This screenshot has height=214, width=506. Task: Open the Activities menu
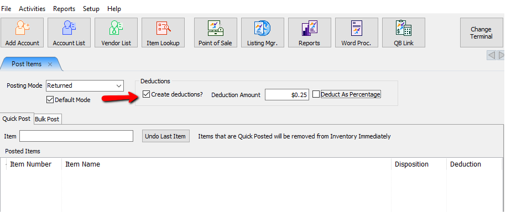point(32,9)
